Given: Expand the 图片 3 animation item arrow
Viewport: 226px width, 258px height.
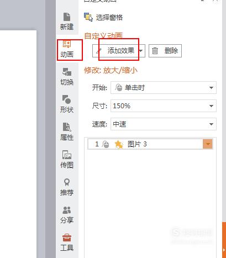Looking at the screenshot, I should point(208,144).
